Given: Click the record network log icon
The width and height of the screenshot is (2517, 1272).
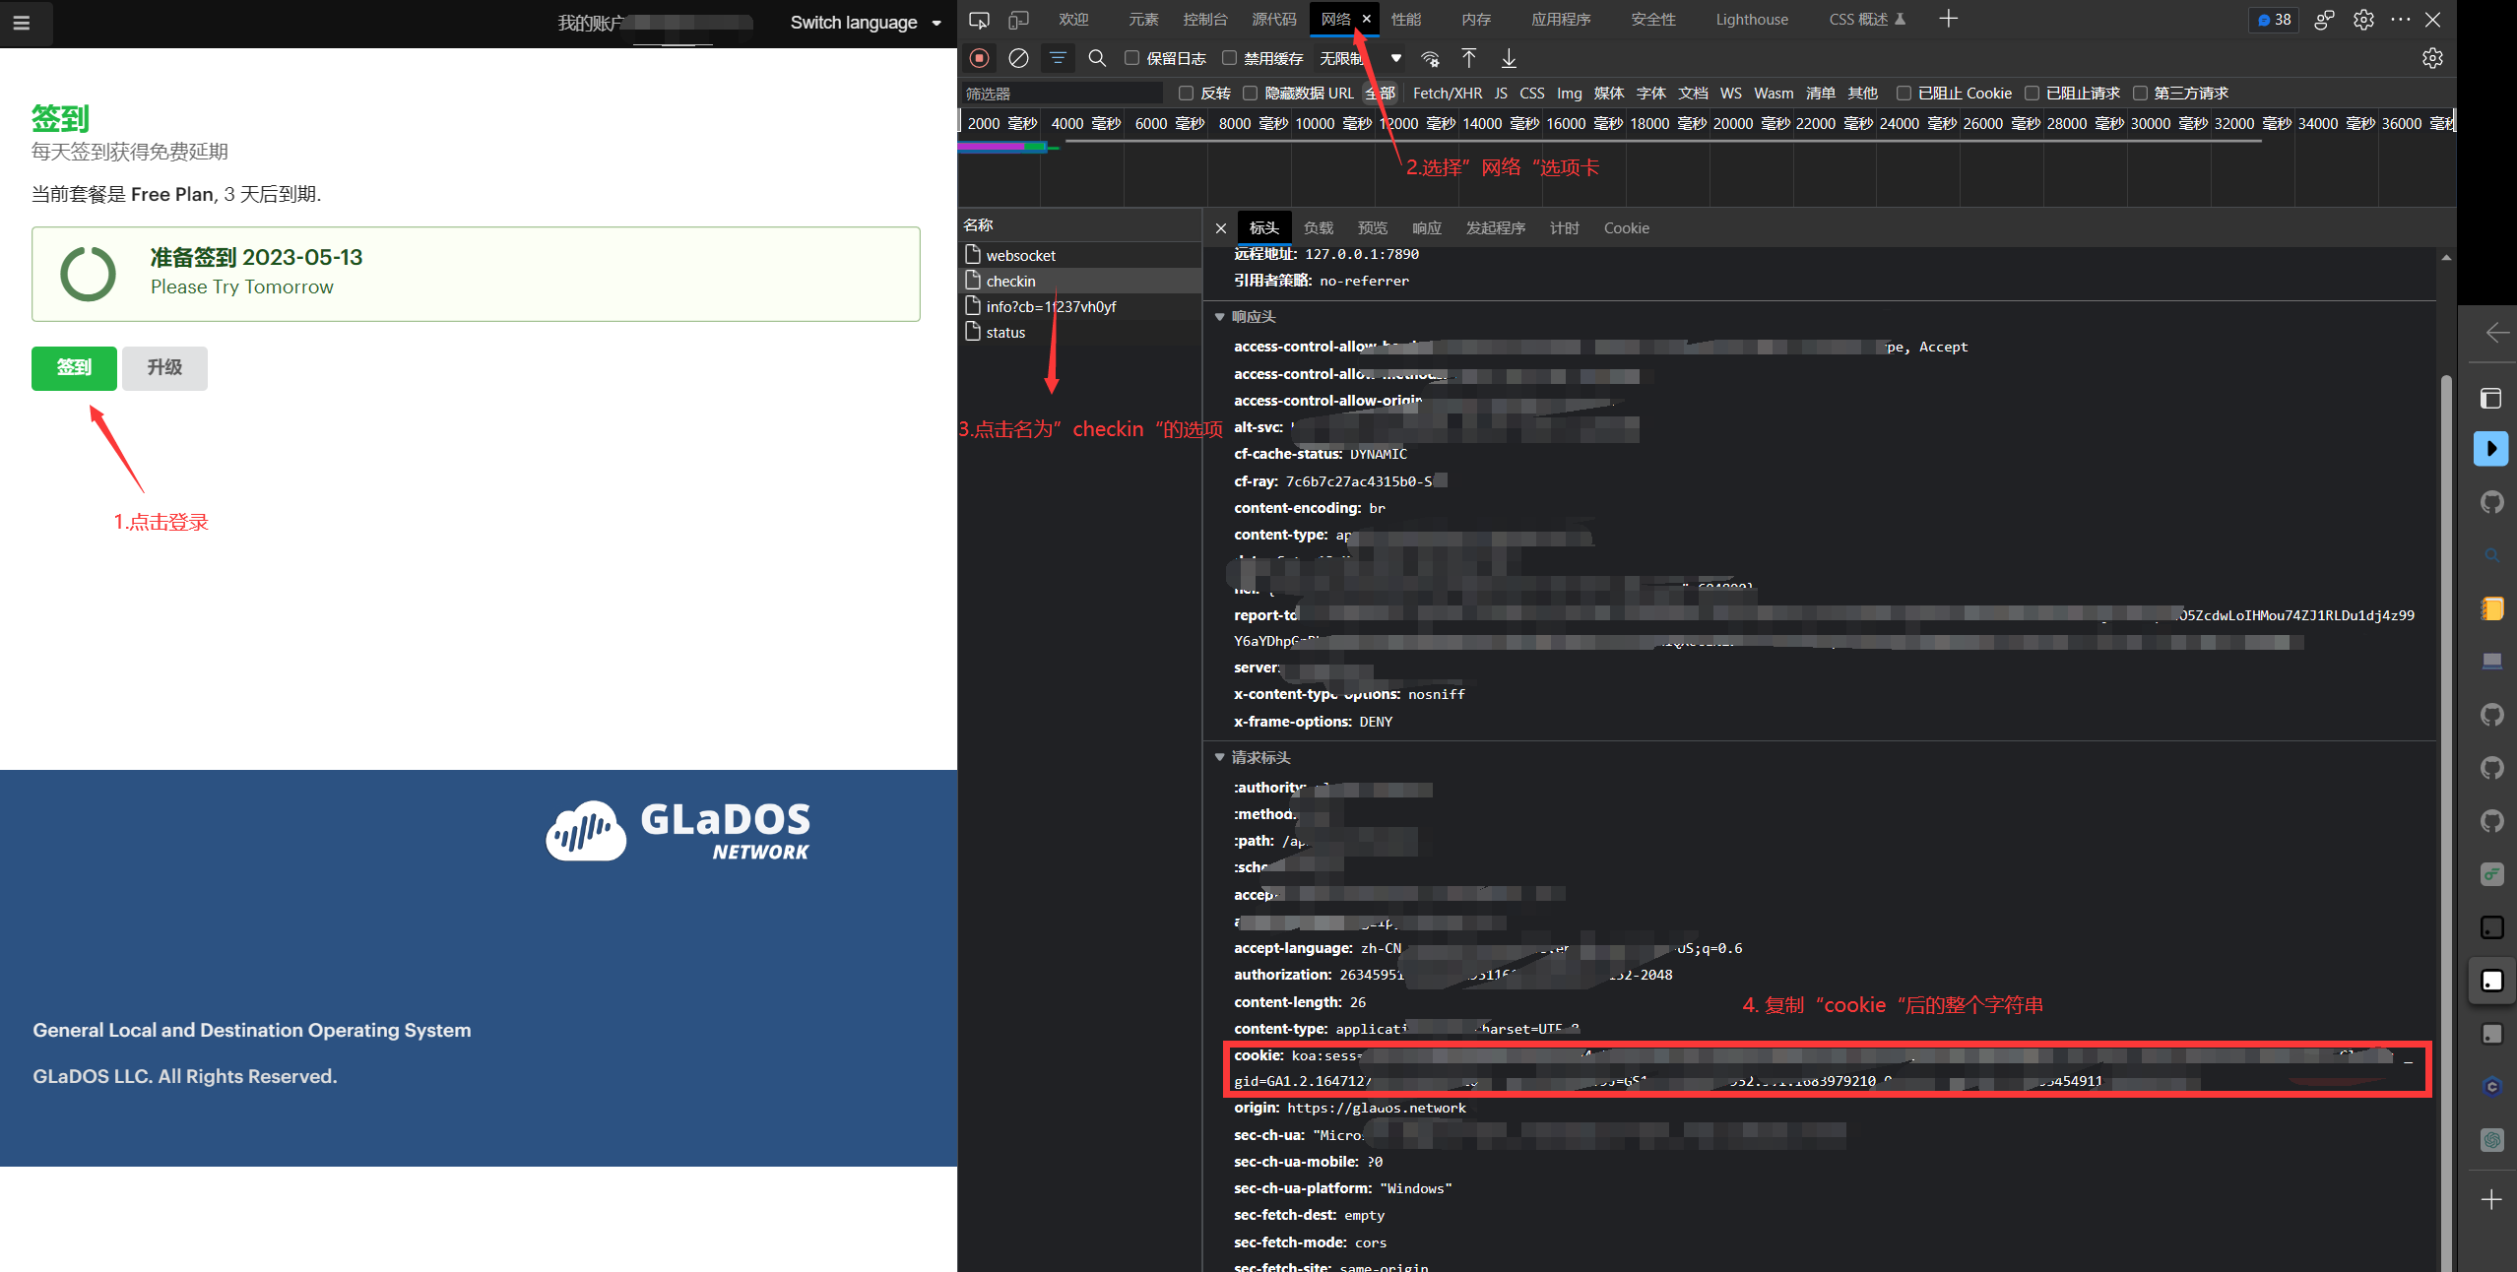Looking at the screenshot, I should click(x=979, y=58).
